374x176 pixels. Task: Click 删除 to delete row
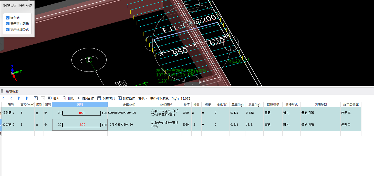click(68, 98)
